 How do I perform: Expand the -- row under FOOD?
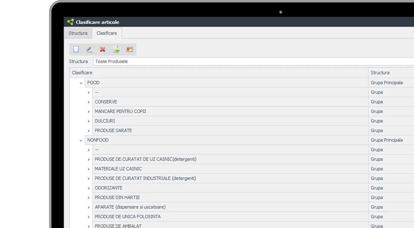tap(89, 92)
